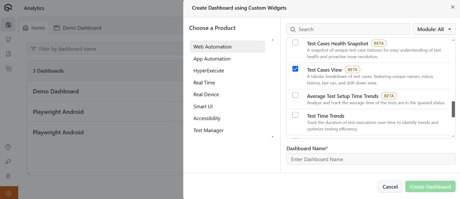Screen dimensions: 460x199
Task: Select the Web Automation product
Action: 227,47
